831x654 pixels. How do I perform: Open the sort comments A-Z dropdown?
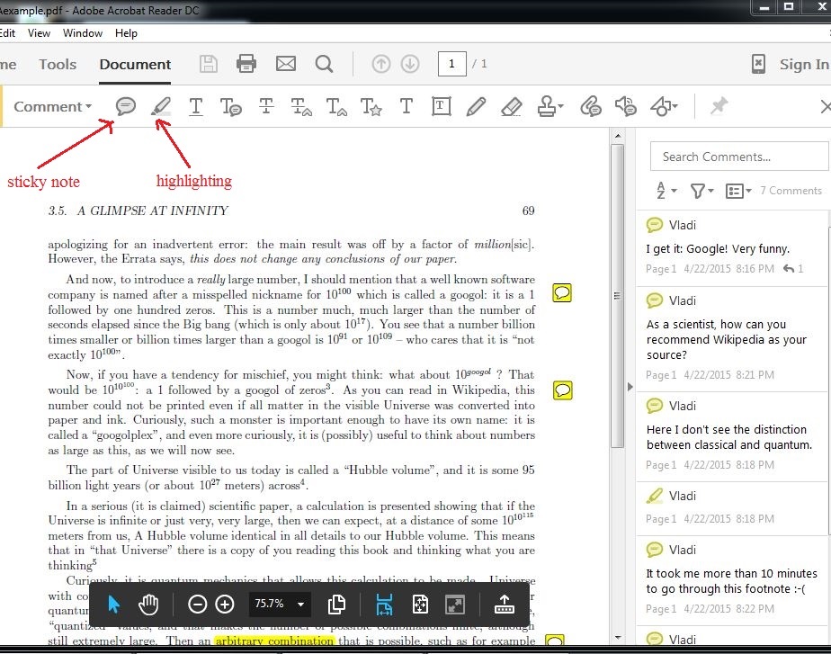click(665, 191)
